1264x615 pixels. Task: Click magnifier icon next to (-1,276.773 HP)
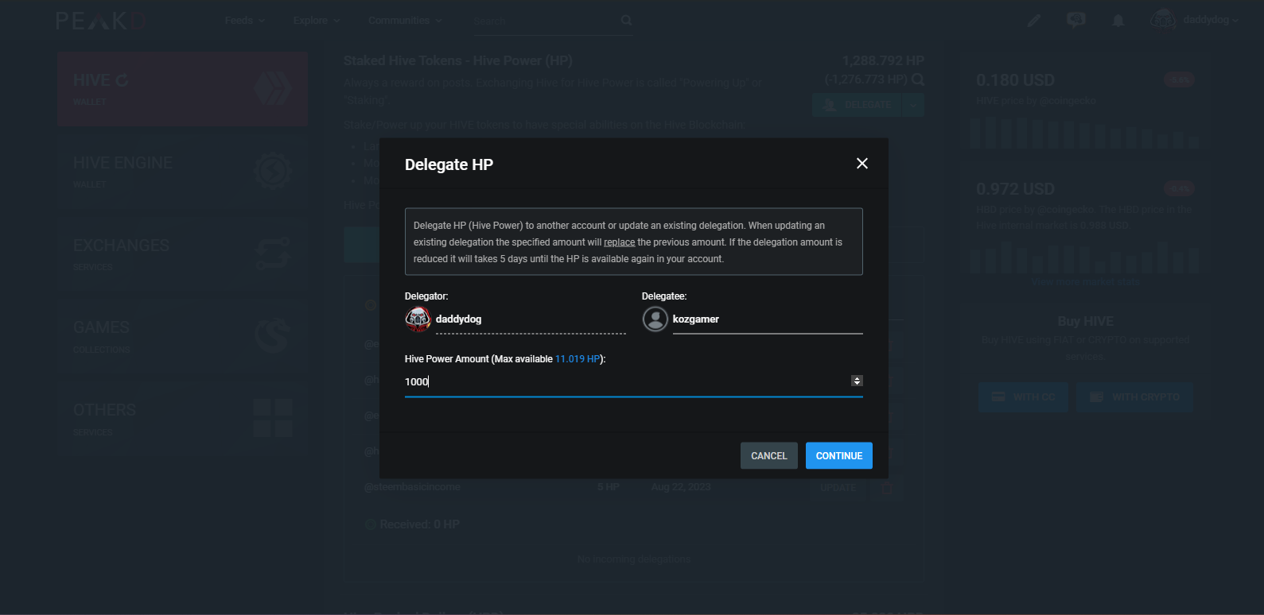point(917,79)
